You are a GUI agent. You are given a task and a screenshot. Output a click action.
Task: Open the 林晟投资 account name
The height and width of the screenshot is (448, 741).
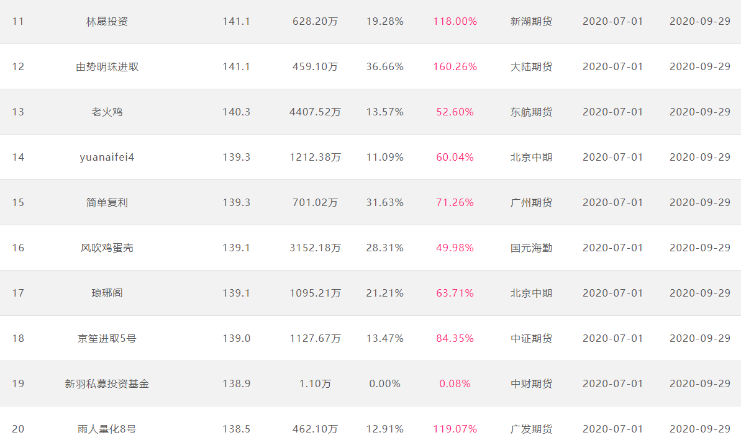107,21
